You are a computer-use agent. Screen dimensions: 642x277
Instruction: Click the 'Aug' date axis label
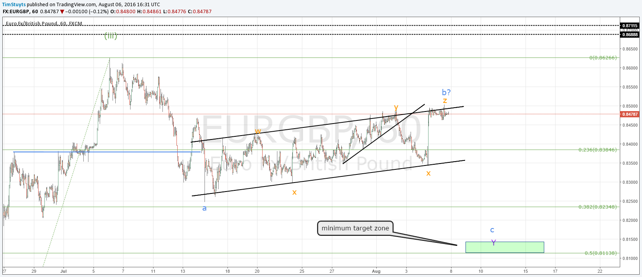376,271
